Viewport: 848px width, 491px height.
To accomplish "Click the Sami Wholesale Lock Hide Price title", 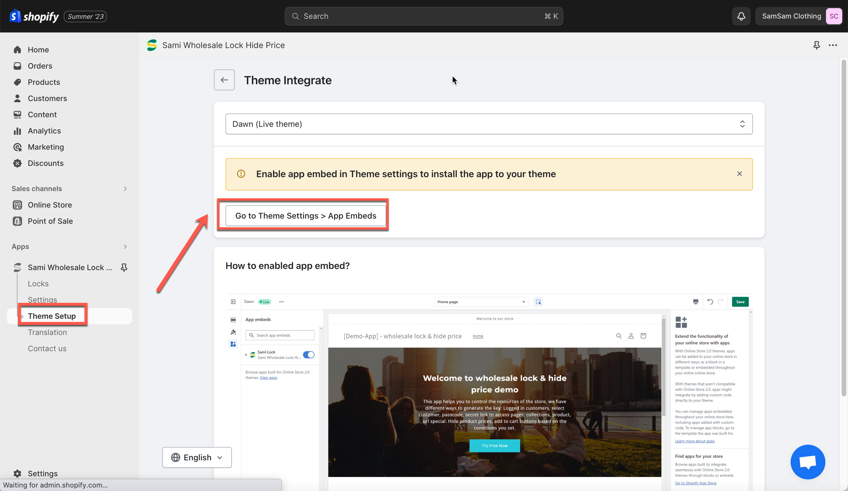I will (x=223, y=45).
